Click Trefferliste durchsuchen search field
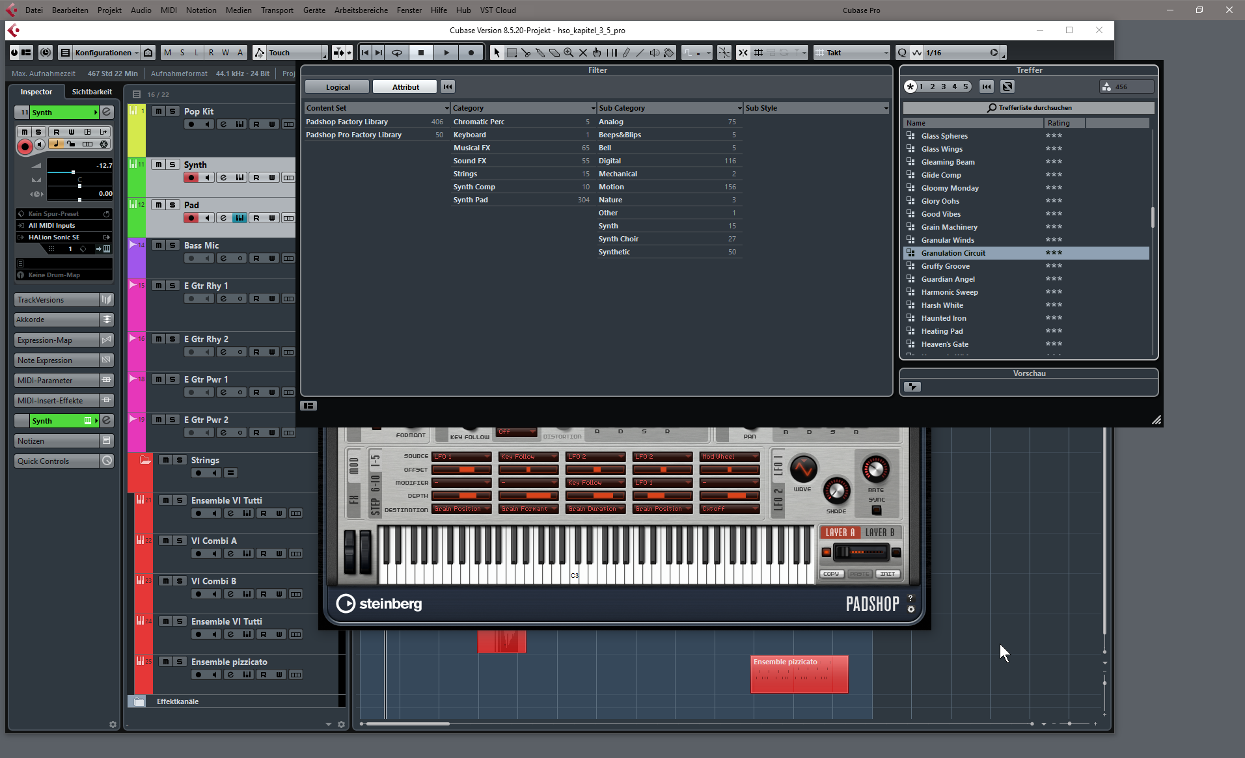Image resolution: width=1245 pixels, height=758 pixels. [x=1029, y=108]
